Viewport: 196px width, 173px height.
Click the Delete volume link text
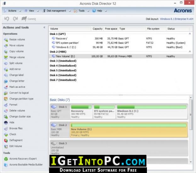coord(17,111)
